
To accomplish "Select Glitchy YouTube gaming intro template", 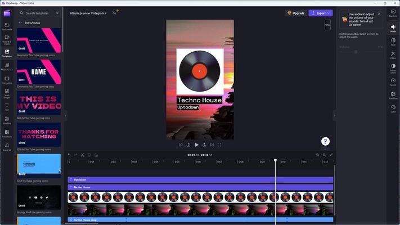I will coord(39,103).
